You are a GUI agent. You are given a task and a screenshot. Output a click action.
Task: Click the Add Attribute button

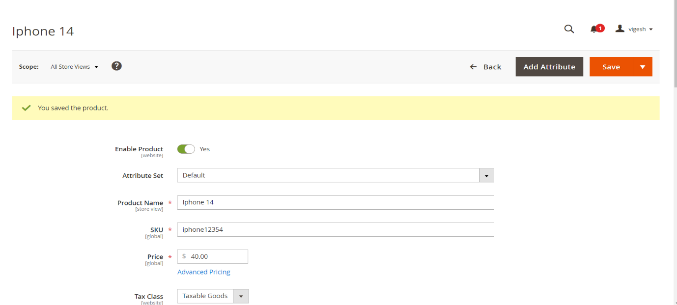[x=549, y=67]
